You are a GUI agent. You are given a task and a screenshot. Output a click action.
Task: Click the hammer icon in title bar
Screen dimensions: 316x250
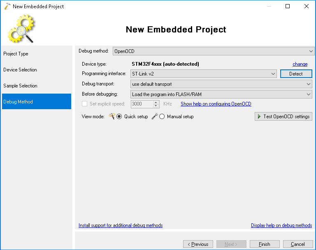(x=7, y=6)
